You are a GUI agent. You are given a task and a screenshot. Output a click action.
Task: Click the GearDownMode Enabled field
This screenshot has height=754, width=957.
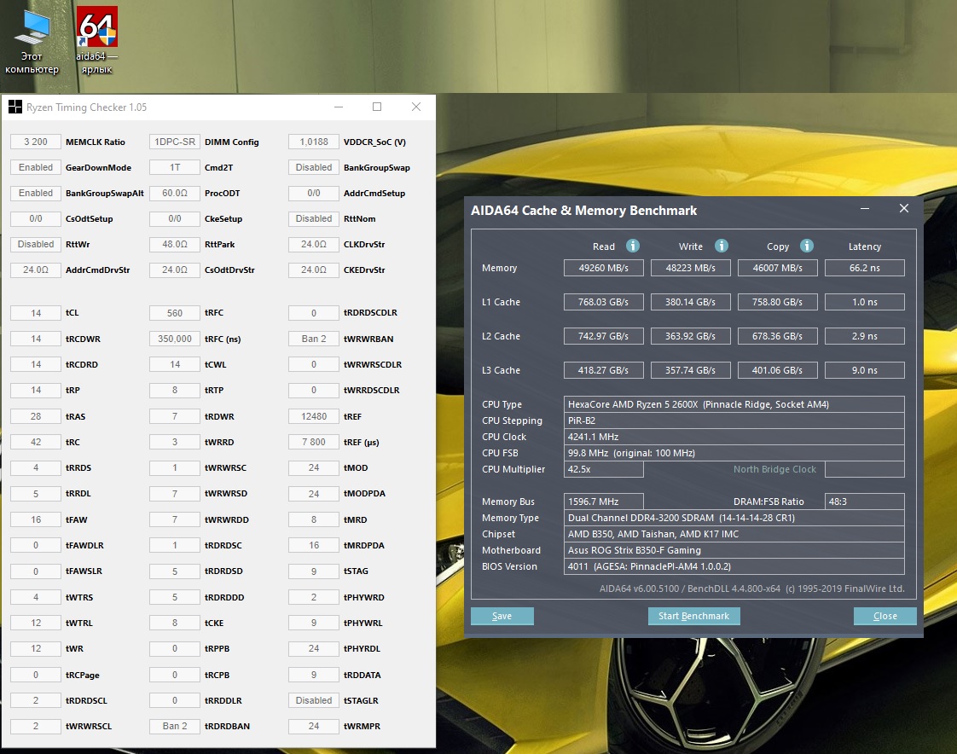pyautogui.click(x=36, y=167)
